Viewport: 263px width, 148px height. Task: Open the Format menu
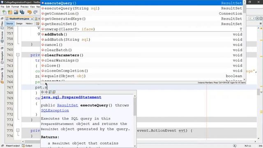coord(15,7)
